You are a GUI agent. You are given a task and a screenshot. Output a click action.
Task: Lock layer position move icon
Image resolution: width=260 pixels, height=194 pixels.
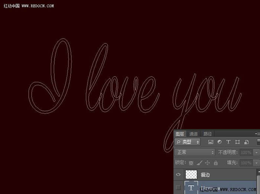point(207,163)
